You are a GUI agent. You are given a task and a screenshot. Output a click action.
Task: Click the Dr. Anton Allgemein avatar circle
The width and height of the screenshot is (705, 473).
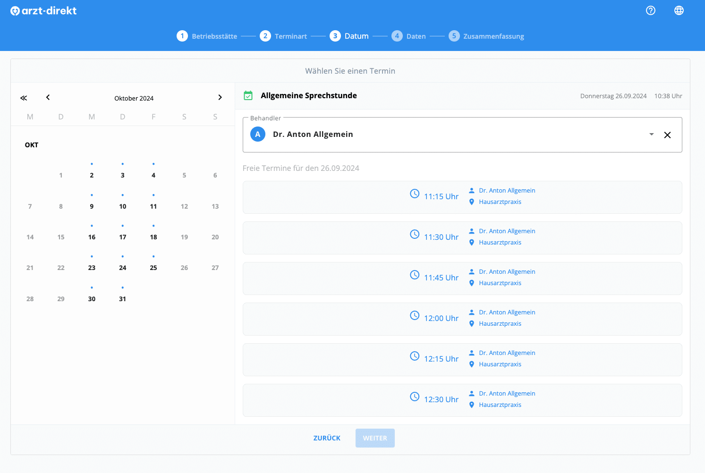tap(258, 134)
